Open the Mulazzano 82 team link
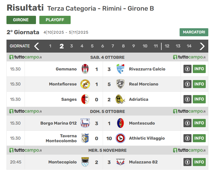Viewport: 214px width, 172px height. 143,162
